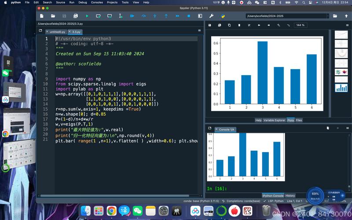The height and width of the screenshot is (220, 352).
Task: Click the Open file folder icon in toolbar
Action: (x=53, y=16)
